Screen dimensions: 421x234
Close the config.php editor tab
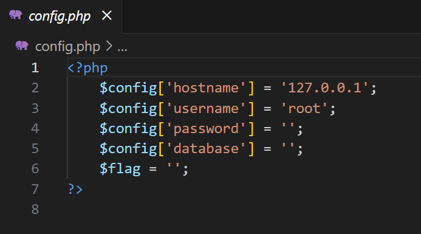pyautogui.click(x=107, y=16)
